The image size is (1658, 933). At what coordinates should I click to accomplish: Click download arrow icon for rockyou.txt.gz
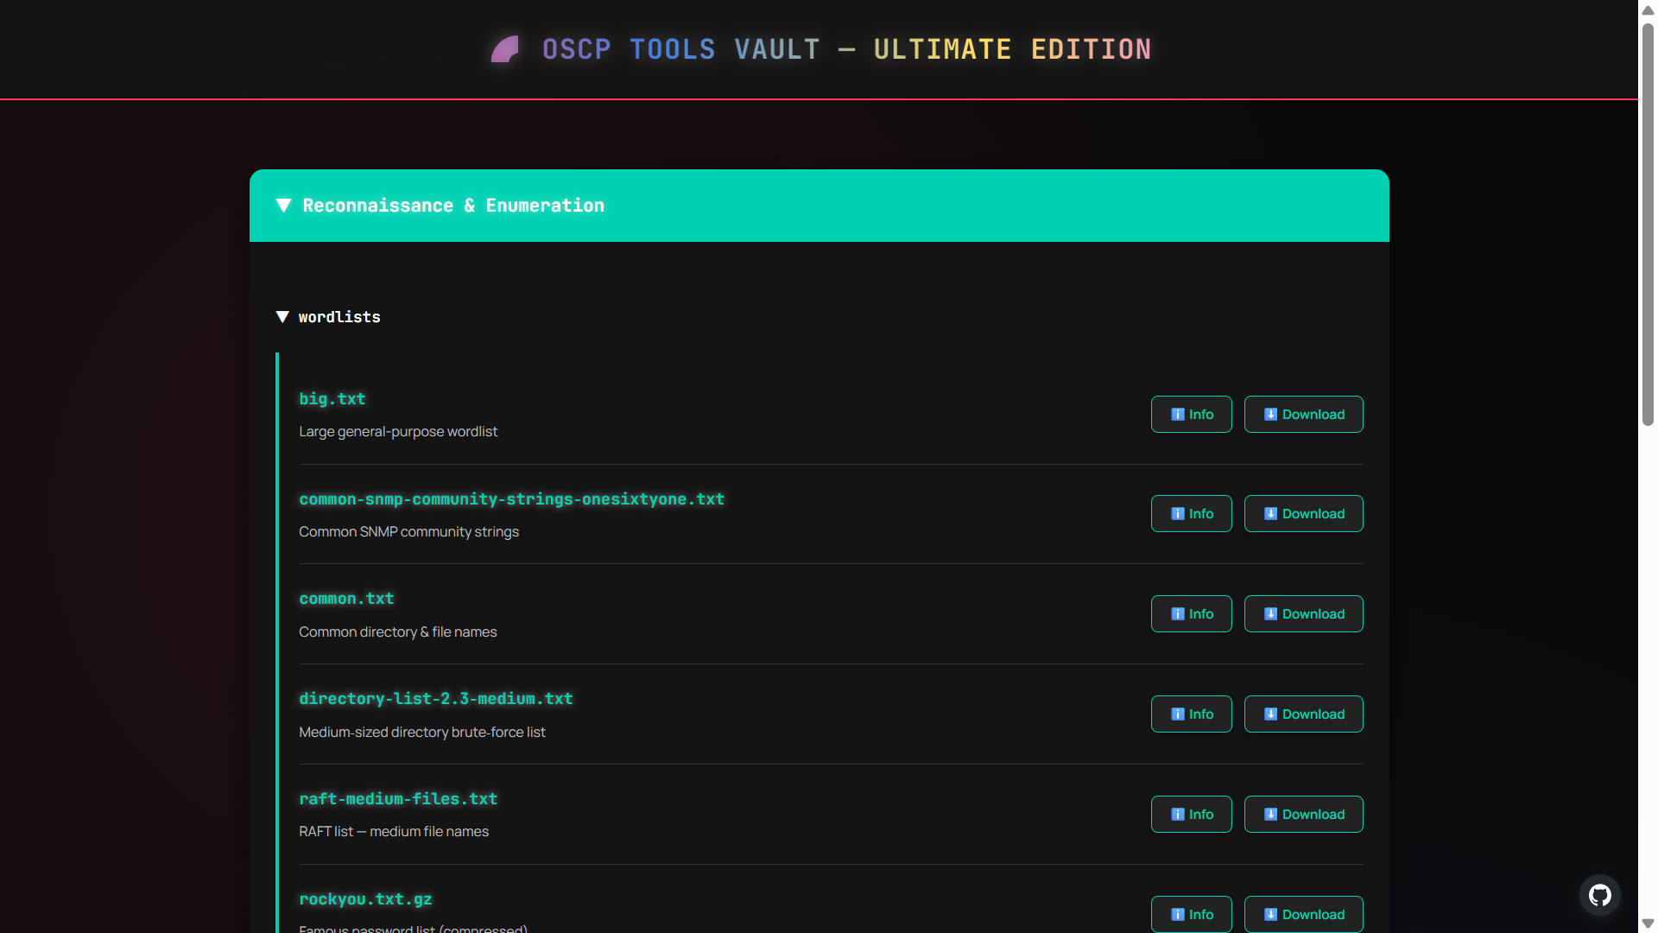(1270, 914)
